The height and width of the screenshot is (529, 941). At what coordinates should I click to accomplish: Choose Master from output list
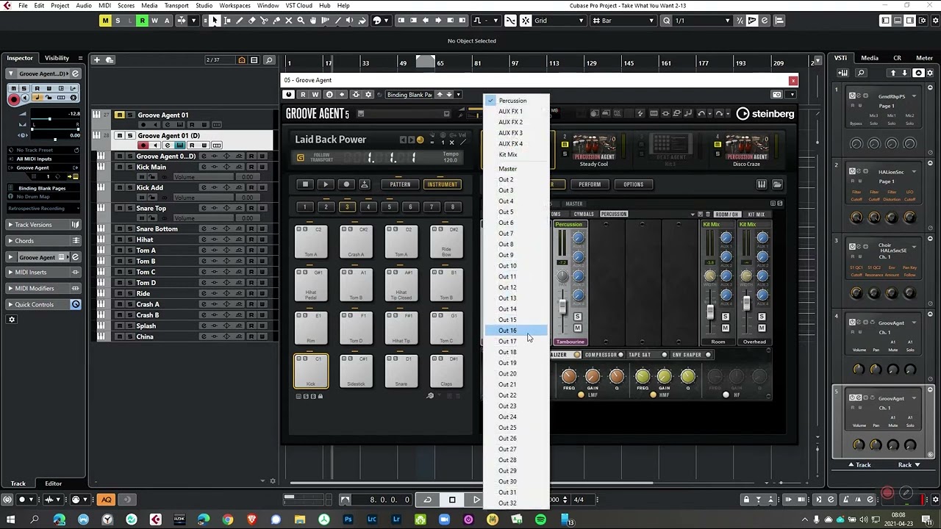click(x=516, y=169)
